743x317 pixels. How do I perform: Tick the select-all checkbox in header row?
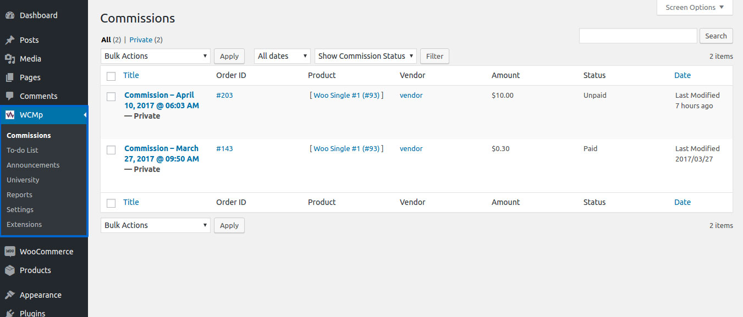tap(111, 76)
